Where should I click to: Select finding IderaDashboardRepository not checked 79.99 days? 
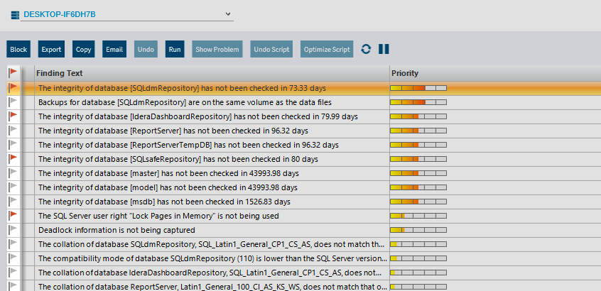pyautogui.click(x=198, y=116)
